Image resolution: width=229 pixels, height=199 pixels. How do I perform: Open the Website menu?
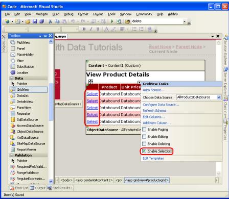tap(42, 14)
